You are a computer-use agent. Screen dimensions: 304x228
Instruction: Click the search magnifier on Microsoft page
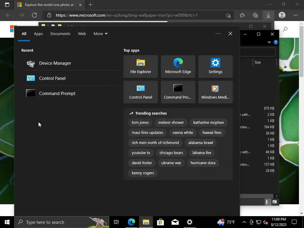coord(285,29)
